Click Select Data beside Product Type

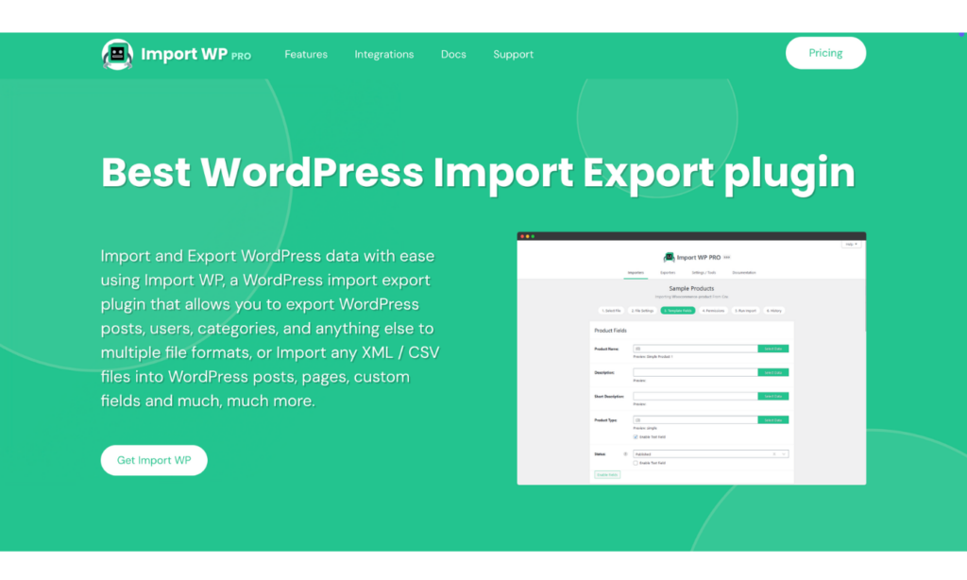[772, 420]
